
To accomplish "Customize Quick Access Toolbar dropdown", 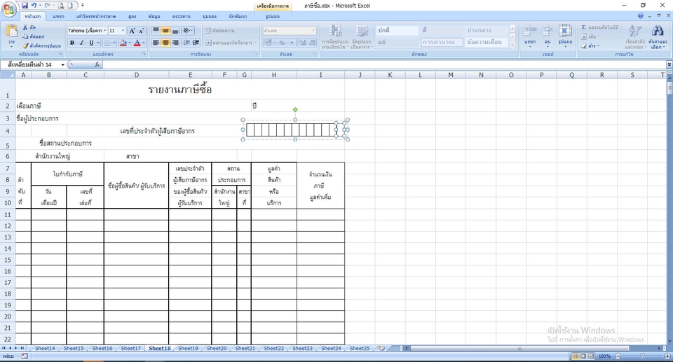I will pyautogui.click(x=83, y=6).
